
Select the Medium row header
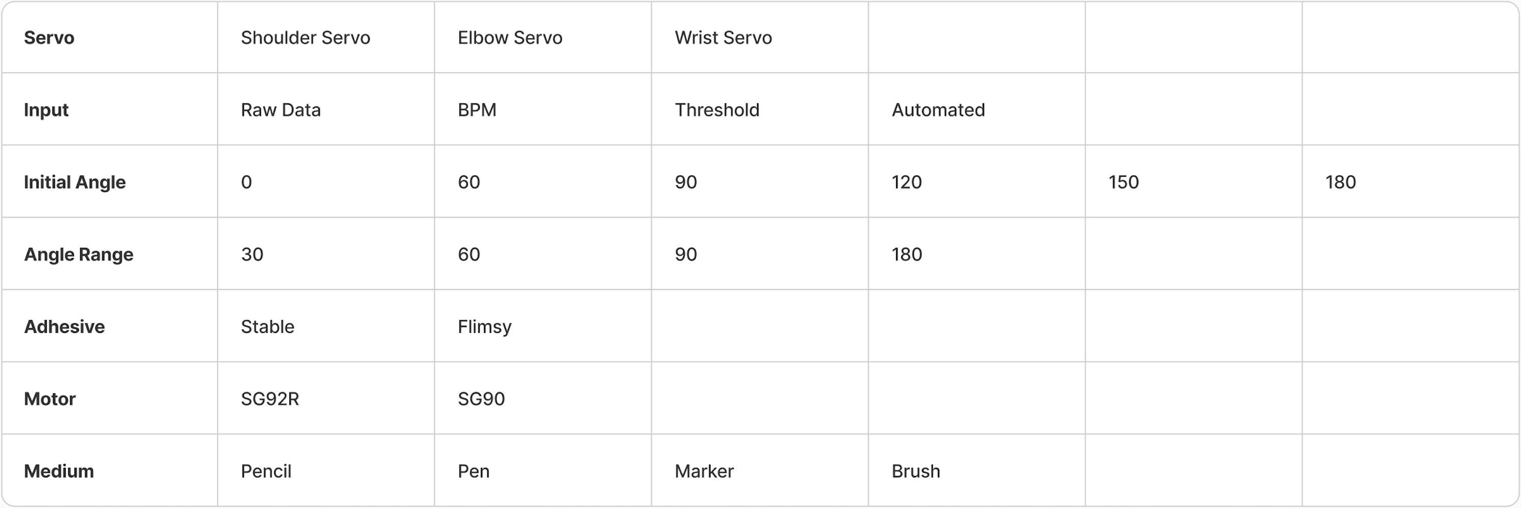(59, 471)
